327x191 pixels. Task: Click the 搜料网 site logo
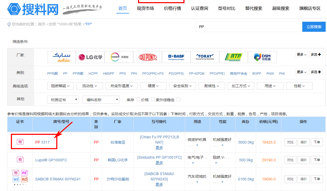33,10
